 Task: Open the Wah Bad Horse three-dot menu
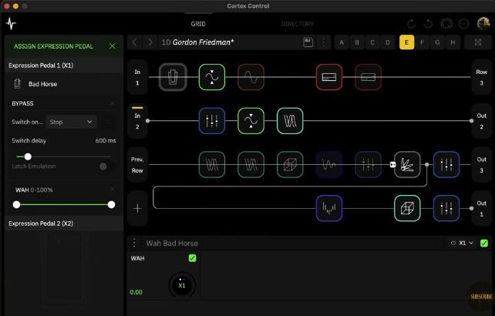click(x=134, y=243)
